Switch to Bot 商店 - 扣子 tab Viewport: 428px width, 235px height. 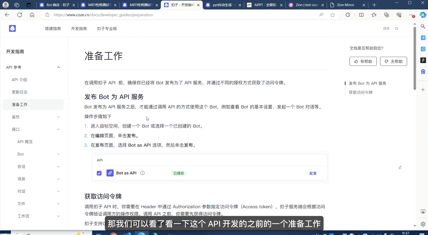(57, 5)
